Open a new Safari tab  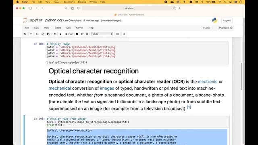[x=179, y=8]
